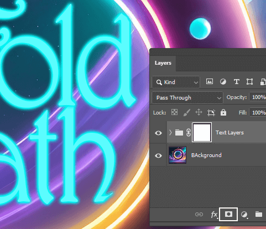Hide the Text Layers group

(x=158, y=133)
